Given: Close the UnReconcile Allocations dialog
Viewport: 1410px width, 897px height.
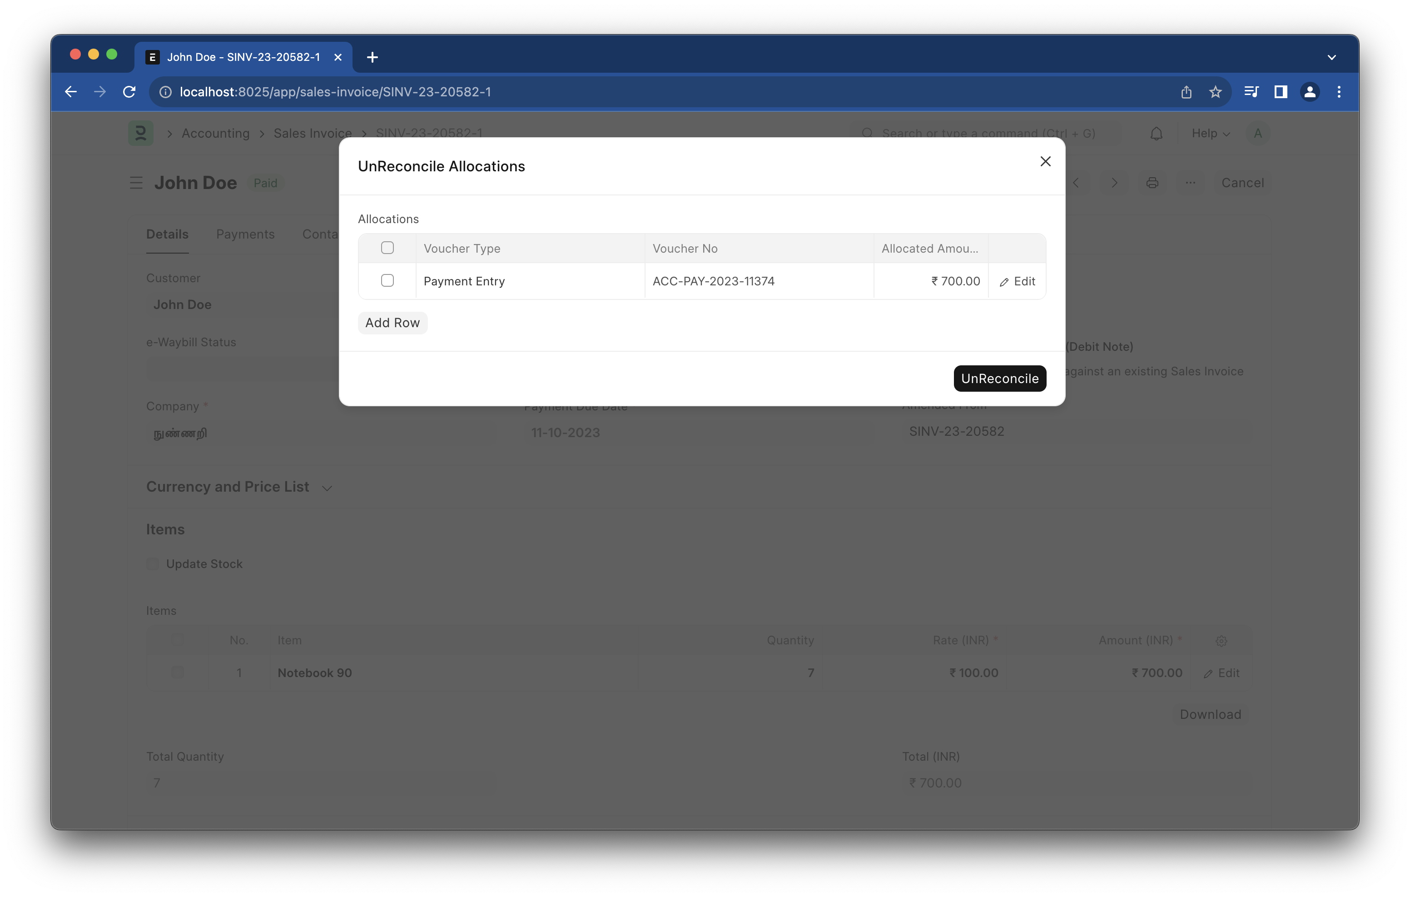Looking at the screenshot, I should click(x=1045, y=162).
